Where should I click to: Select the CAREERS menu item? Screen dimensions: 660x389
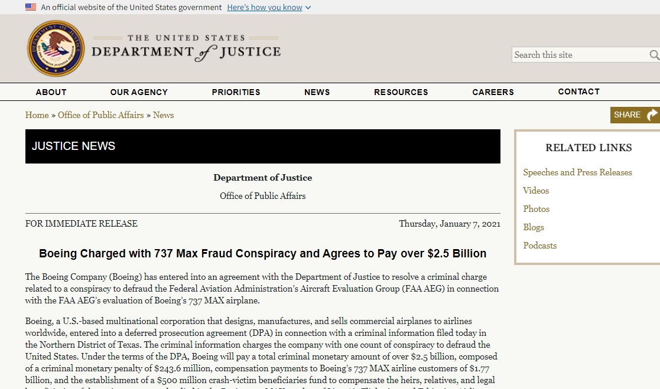[x=493, y=92]
